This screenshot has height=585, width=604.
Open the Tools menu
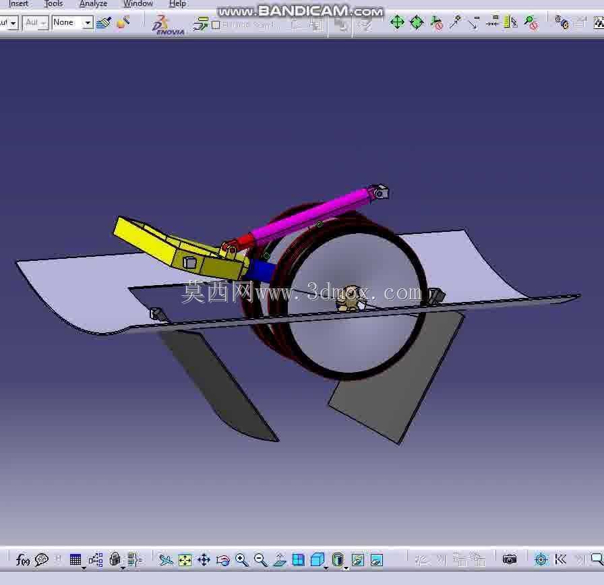[x=53, y=4]
